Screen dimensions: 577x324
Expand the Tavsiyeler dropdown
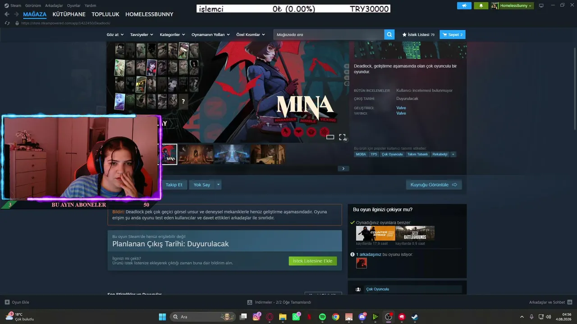pos(142,35)
